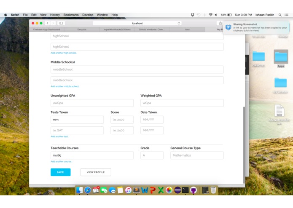Open the View menu
The image size is (293, 208).
tap(43, 15)
